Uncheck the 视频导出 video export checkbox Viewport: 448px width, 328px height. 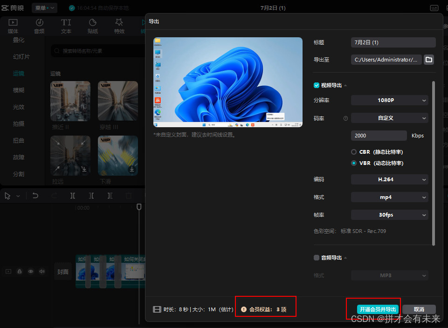316,85
